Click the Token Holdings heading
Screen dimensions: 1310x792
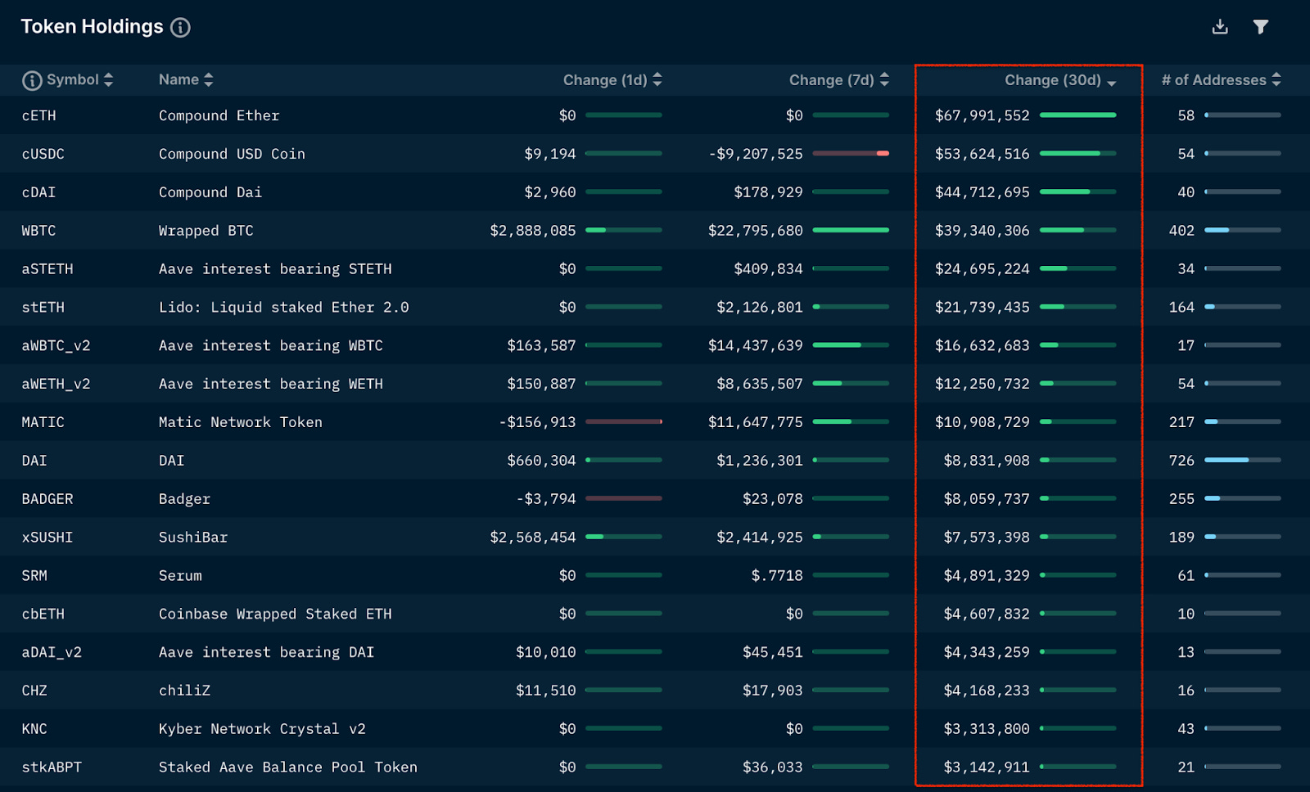coord(92,27)
